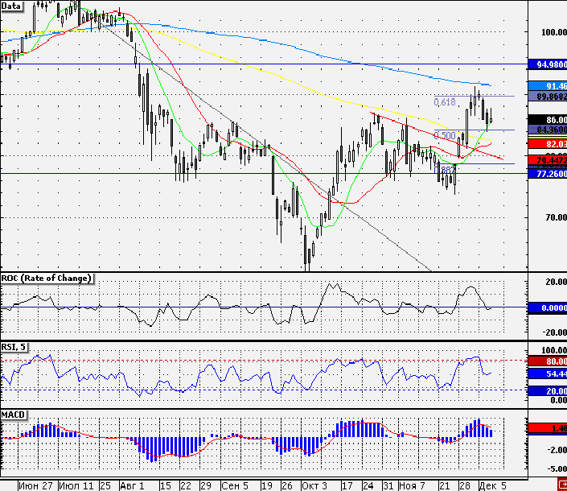The height and width of the screenshot is (491, 567).
Task: Open the RSI, 5 indicator label
Action: [14, 347]
